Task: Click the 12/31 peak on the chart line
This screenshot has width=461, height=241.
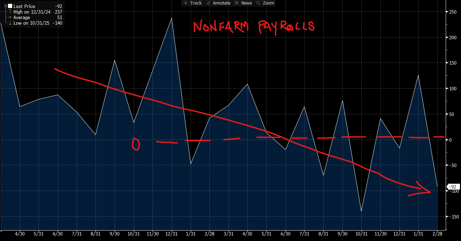Action: point(172,18)
